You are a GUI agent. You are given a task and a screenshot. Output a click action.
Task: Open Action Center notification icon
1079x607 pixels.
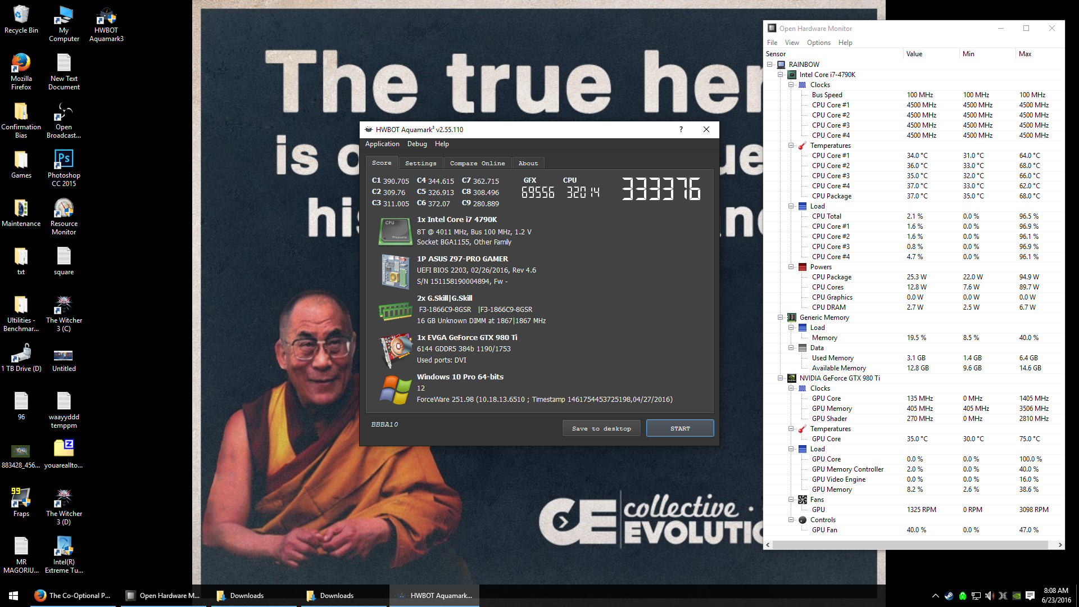tap(1030, 596)
